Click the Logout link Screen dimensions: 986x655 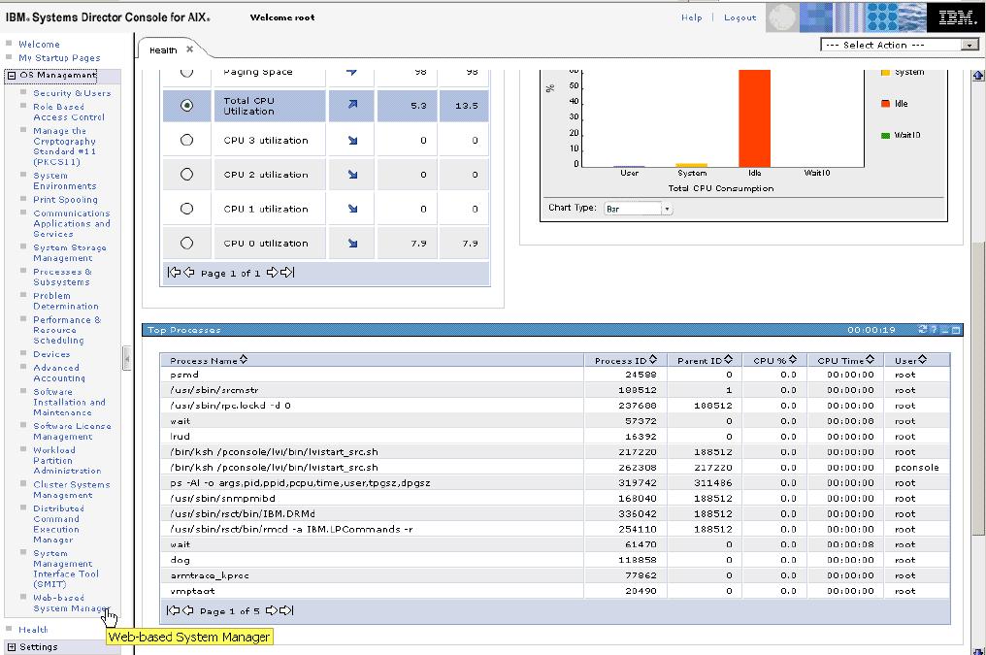[739, 17]
